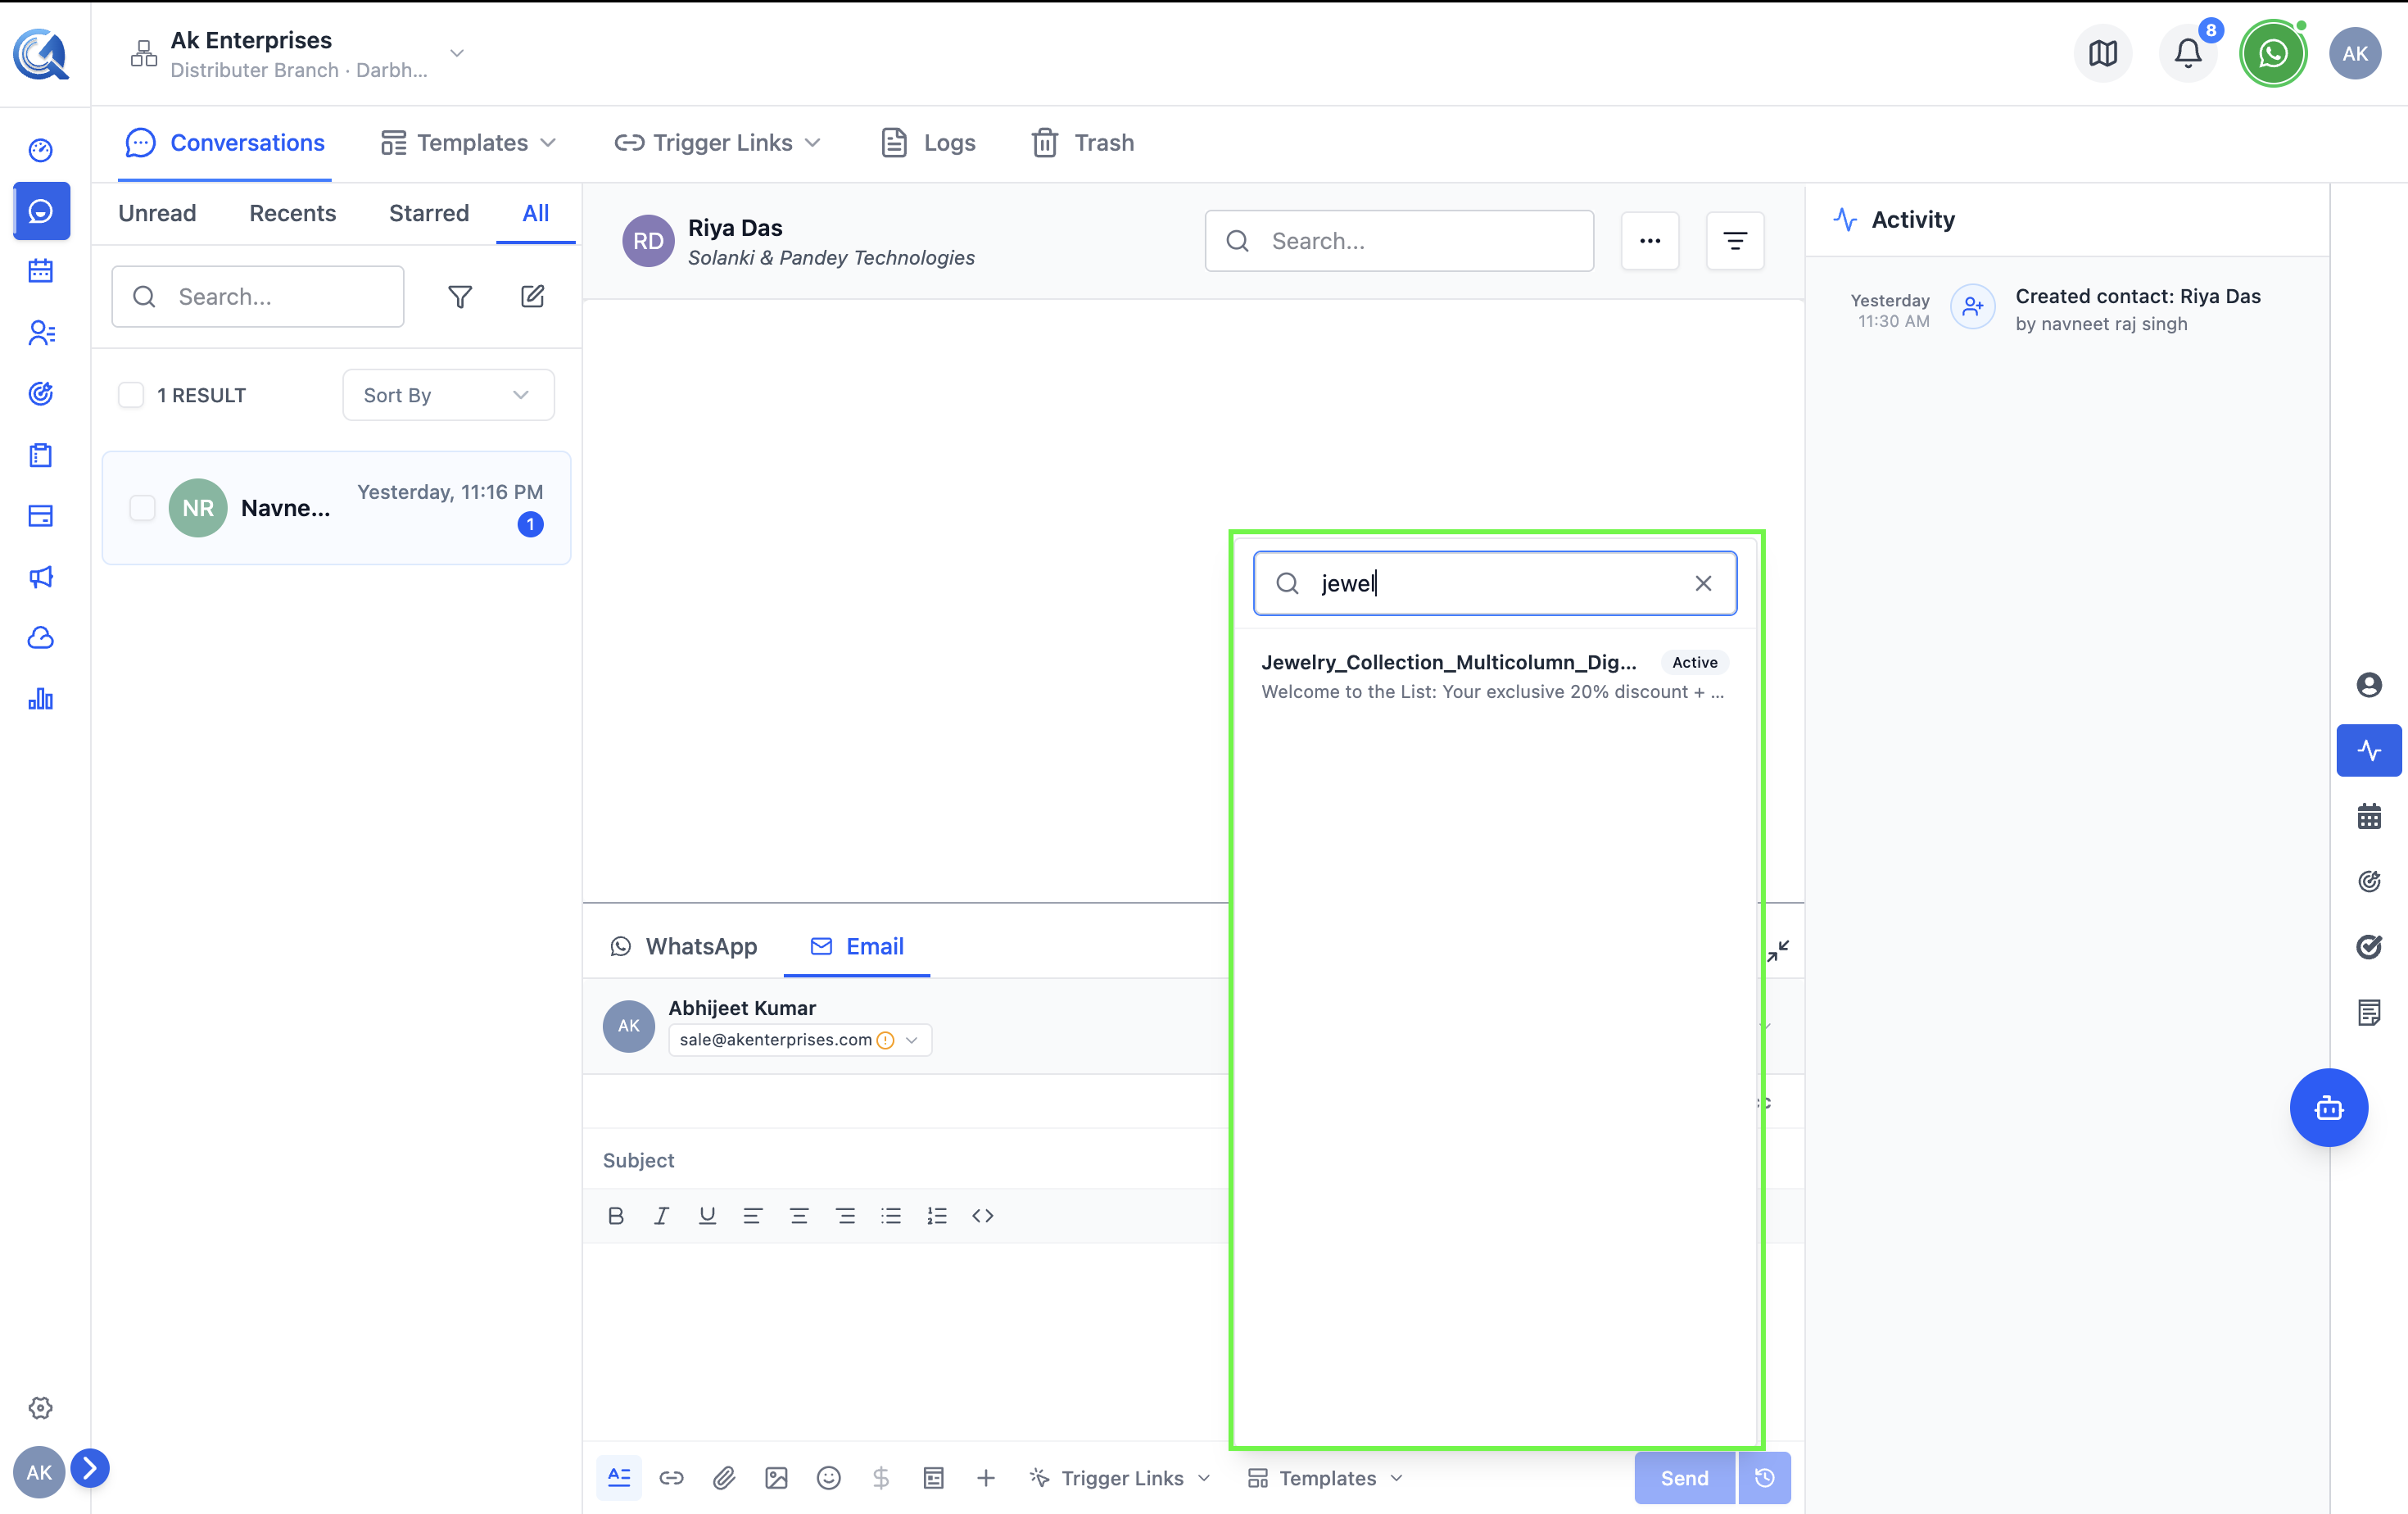Open the Navne... conversation from yesterday
Screen dimensions: 2408x1514
[336, 508]
